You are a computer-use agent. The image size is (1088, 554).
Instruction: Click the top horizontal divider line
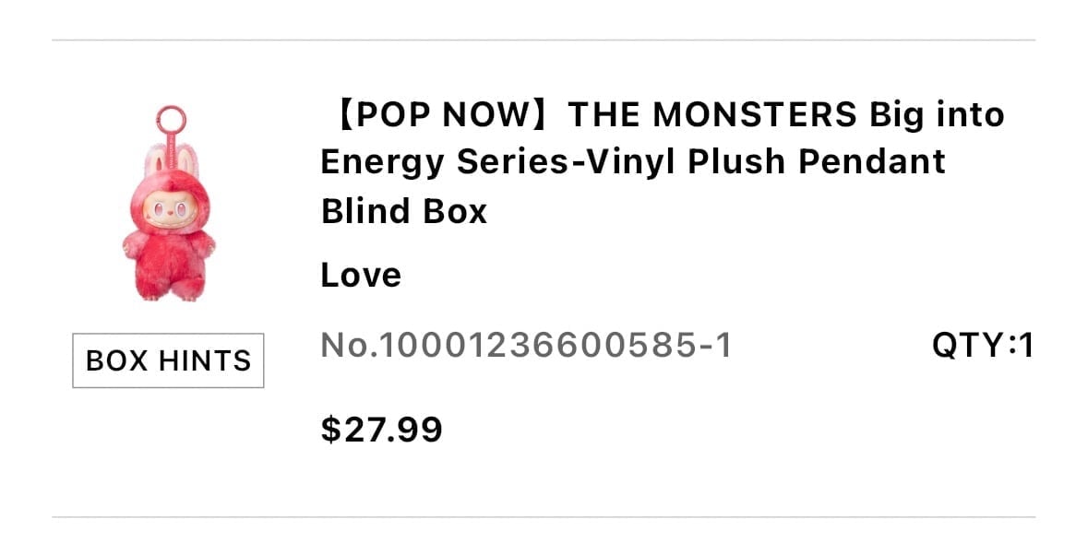(544, 41)
